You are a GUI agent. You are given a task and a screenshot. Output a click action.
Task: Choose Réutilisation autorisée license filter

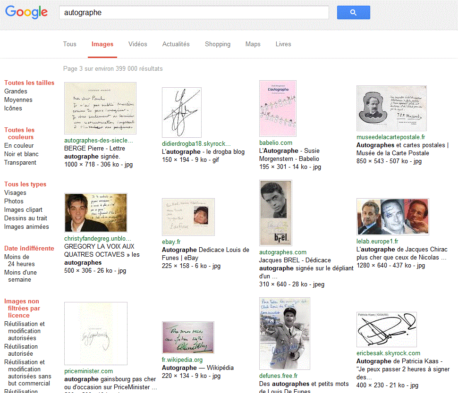[21, 350]
